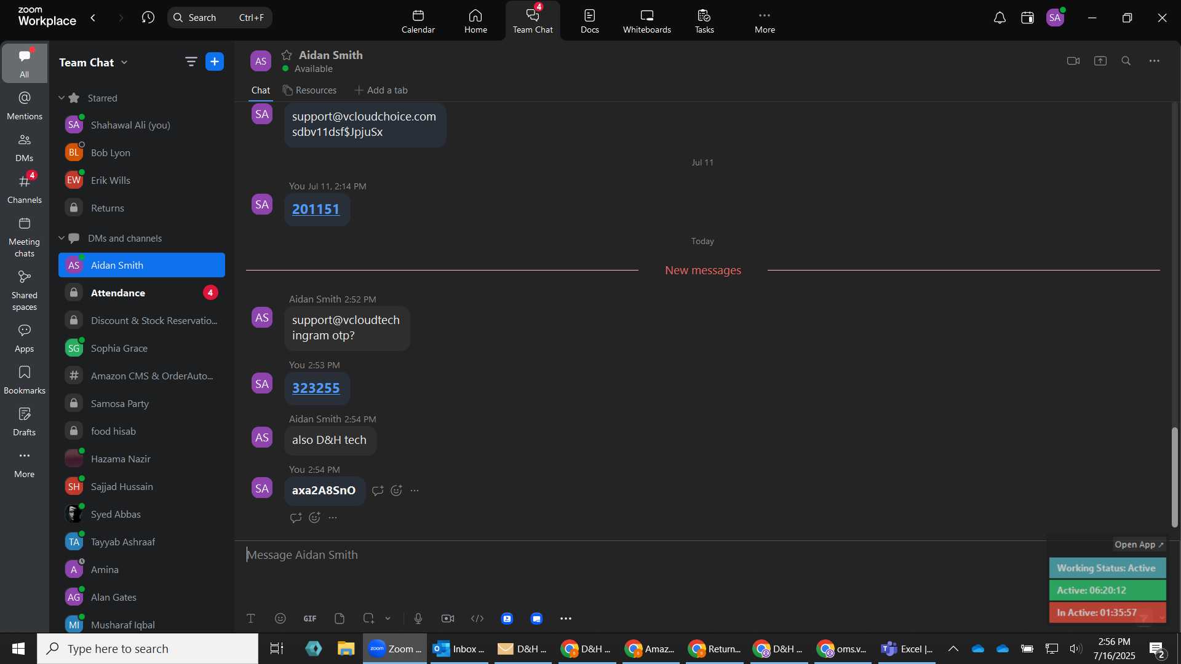Click the Search box in title bar
Image resolution: width=1181 pixels, height=664 pixels.
coord(220,17)
